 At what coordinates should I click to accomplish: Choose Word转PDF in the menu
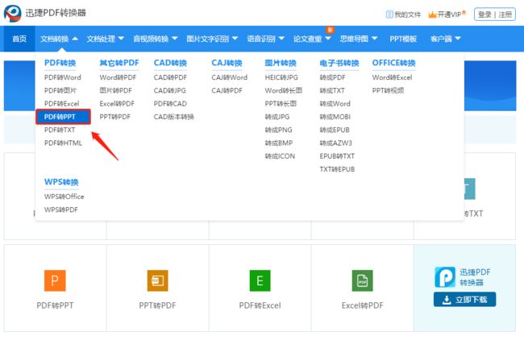pos(118,77)
